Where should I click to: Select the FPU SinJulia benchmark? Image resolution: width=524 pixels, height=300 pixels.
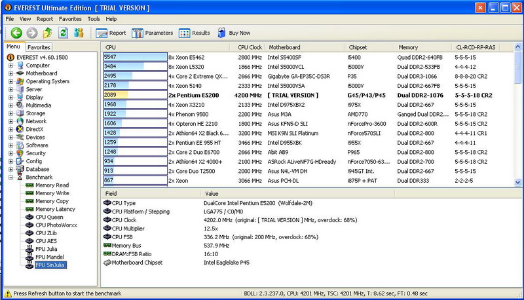50,265
